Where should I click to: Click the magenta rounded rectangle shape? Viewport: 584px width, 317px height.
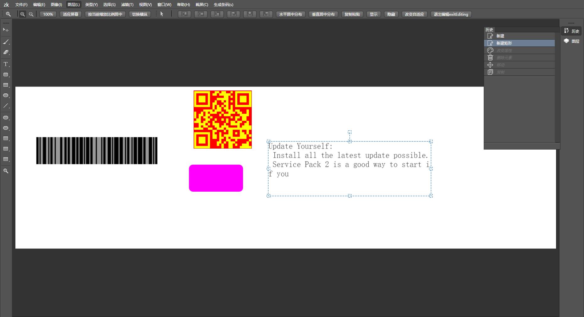click(x=216, y=178)
